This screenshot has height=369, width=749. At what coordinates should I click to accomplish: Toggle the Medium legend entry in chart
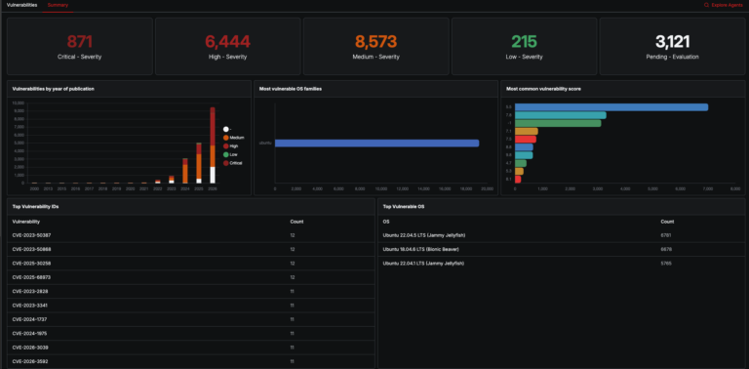[234, 138]
